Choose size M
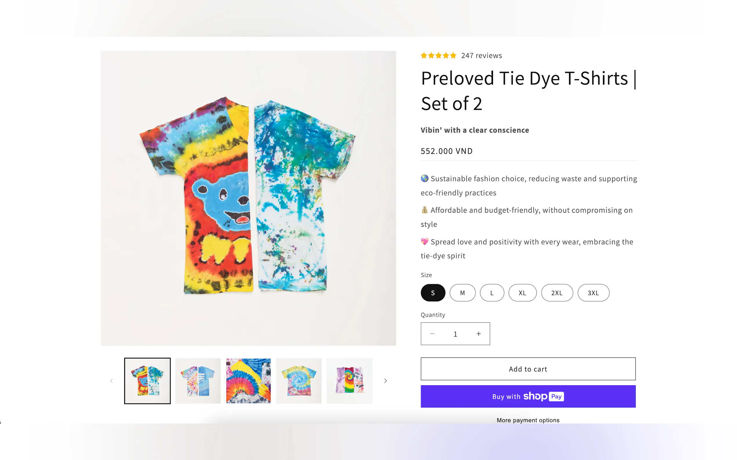Screen dimensions: 737x460 click(x=462, y=293)
